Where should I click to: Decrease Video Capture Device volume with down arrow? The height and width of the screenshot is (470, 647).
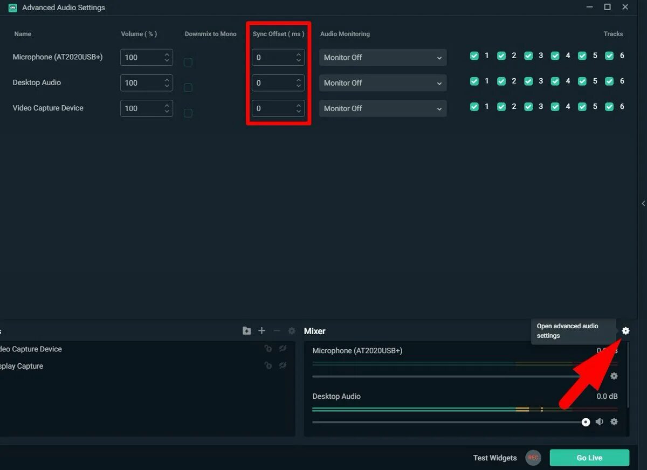(167, 112)
